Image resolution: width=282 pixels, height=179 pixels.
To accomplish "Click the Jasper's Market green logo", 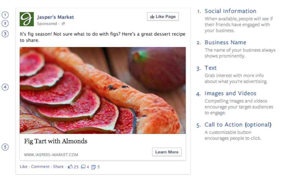I will click(x=27, y=19).
